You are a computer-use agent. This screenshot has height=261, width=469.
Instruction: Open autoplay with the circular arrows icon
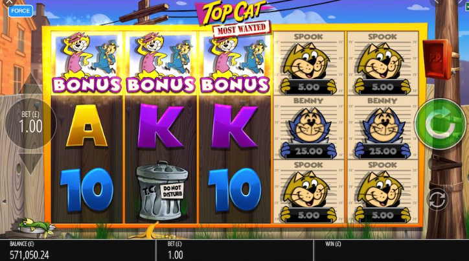(437, 199)
